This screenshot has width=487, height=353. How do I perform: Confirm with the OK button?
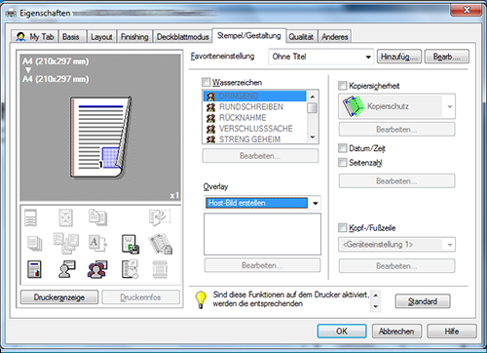tap(342, 332)
